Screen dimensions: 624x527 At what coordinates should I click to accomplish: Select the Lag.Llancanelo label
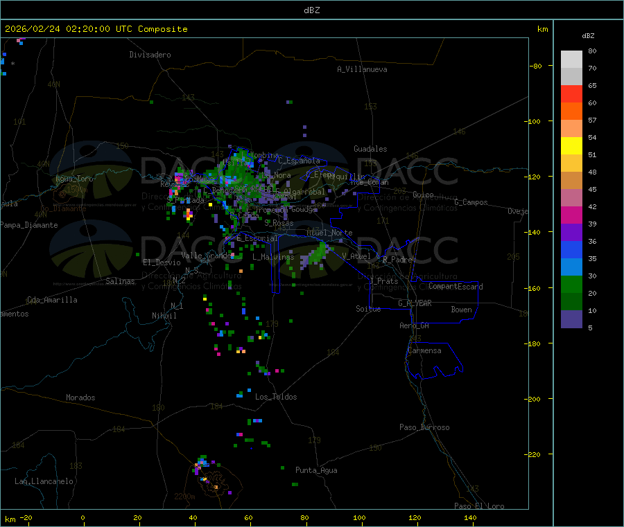click(x=44, y=481)
